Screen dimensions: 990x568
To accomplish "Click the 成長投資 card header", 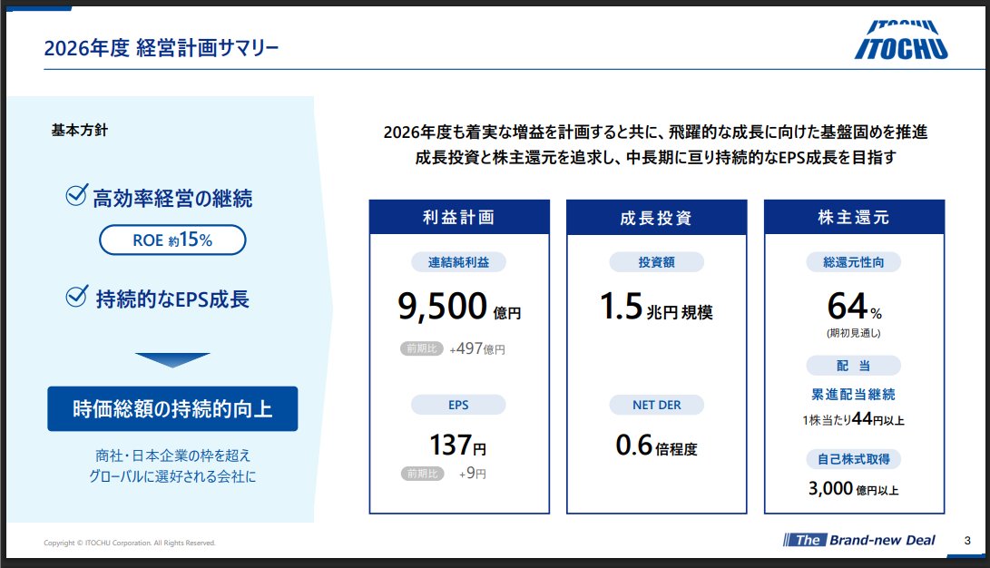I will [657, 218].
